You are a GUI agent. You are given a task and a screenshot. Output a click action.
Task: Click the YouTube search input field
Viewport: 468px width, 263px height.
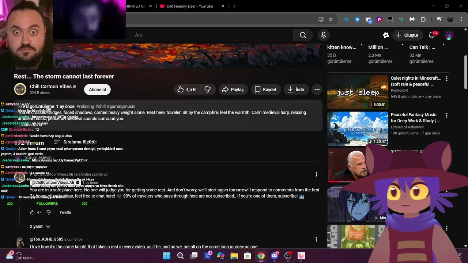pos(212,35)
